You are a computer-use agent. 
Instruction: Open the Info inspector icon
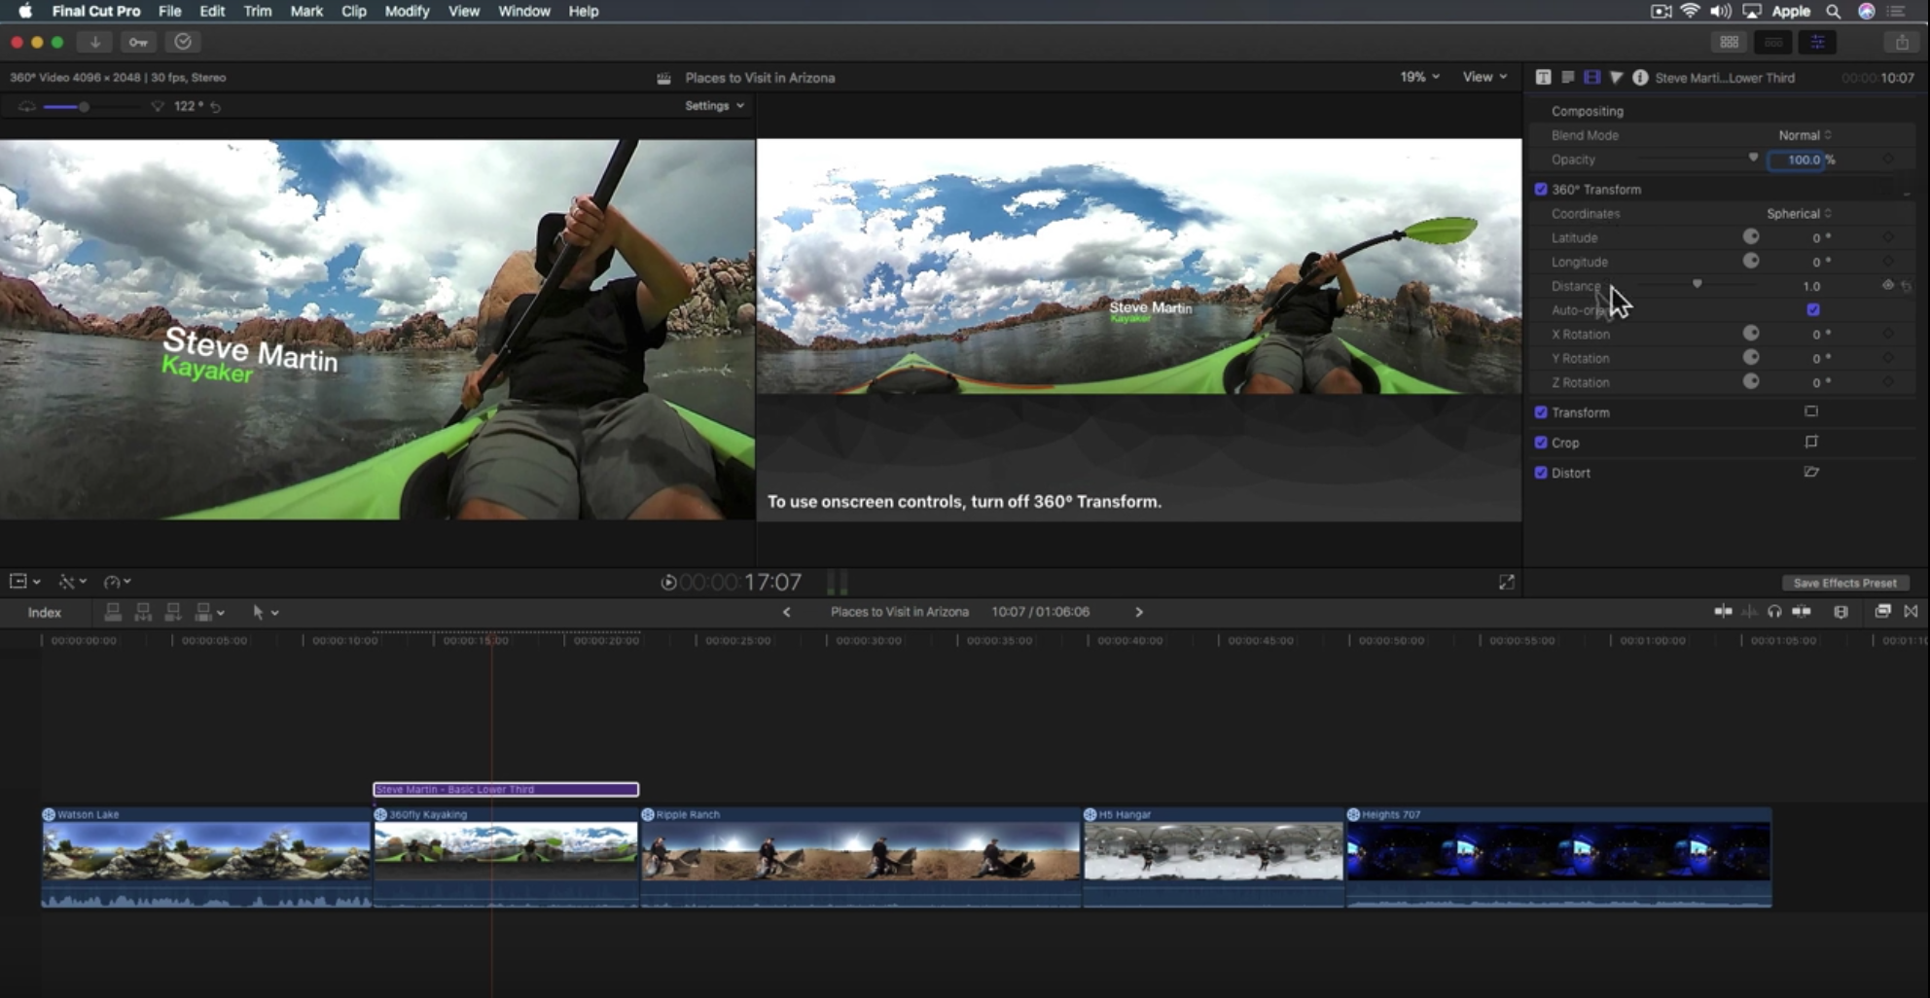(x=1640, y=77)
